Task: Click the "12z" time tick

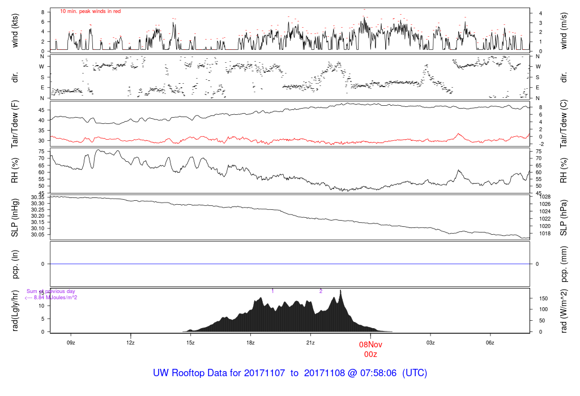Action: click(x=131, y=343)
